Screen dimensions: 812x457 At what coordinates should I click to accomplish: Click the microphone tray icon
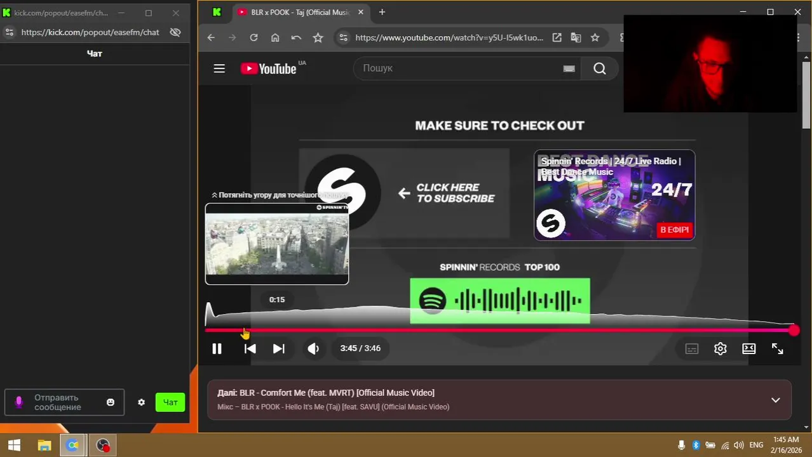click(x=681, y=446)
